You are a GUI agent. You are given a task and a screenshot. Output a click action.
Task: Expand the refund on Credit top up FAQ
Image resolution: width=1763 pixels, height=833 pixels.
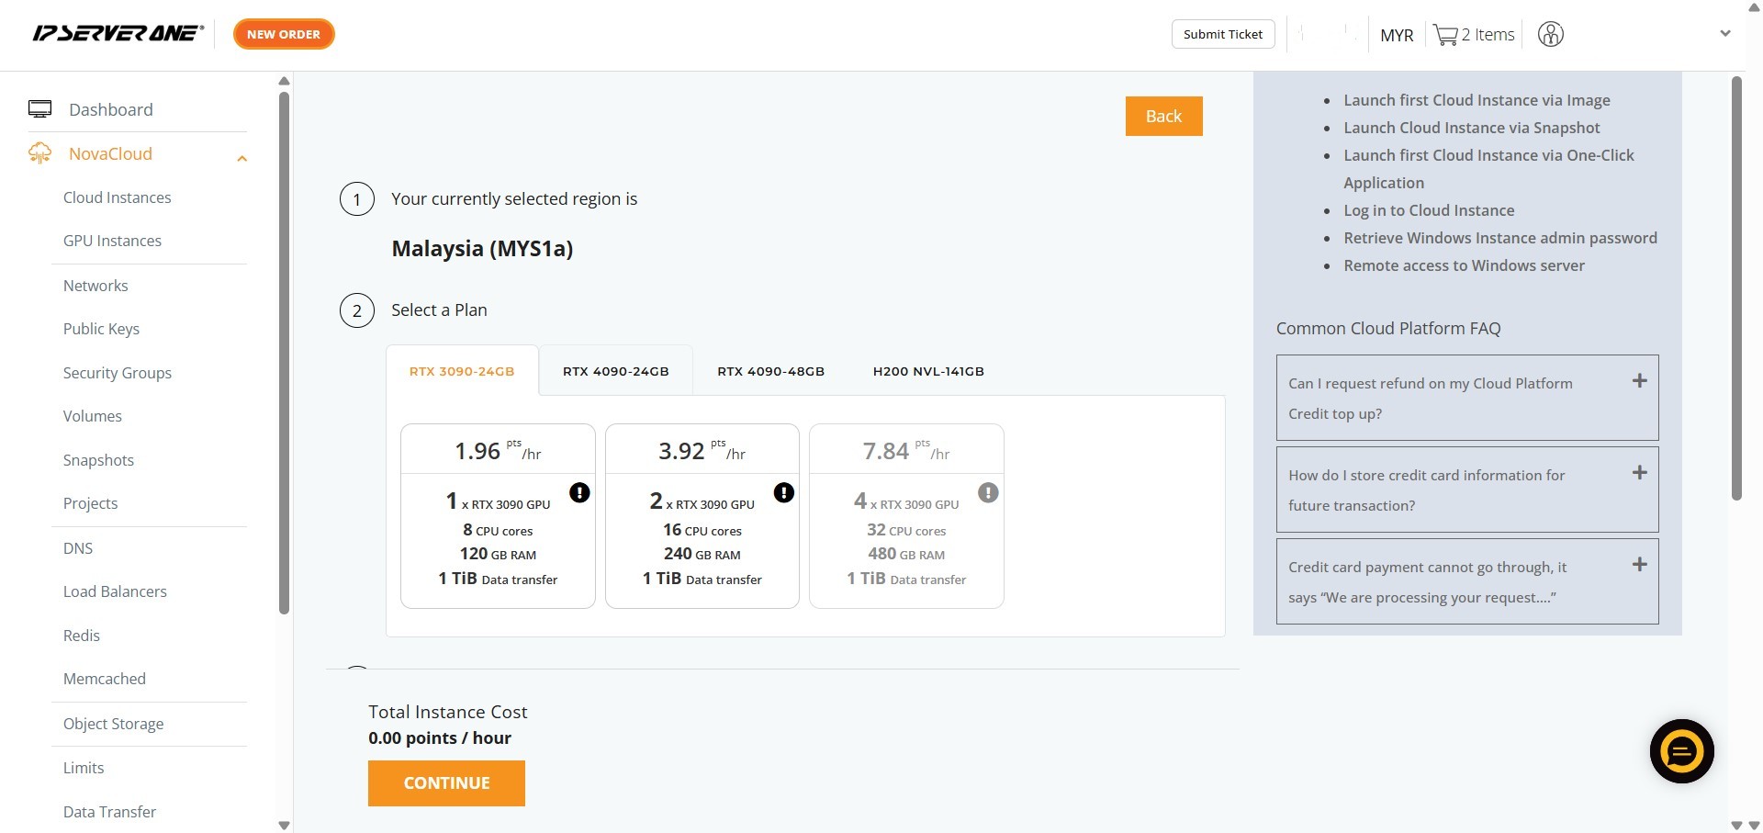click(1639, 381)
